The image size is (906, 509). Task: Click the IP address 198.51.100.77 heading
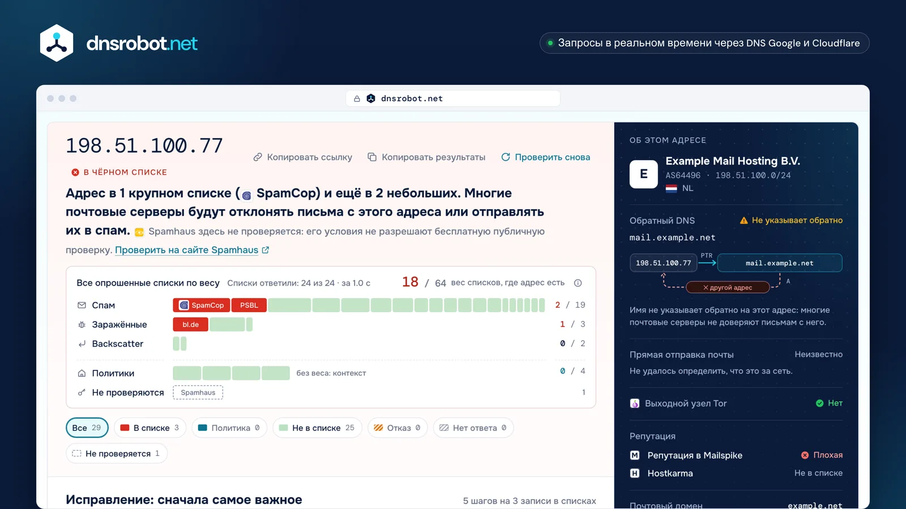[x=144, y=146]
